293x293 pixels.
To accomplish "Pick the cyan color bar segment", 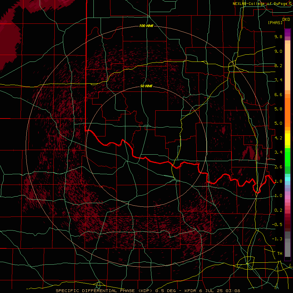I will [287, 179].
